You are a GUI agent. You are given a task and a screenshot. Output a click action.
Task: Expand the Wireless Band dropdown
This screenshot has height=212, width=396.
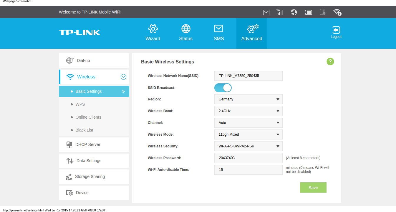pyautogui.click(x=248, y=111)
